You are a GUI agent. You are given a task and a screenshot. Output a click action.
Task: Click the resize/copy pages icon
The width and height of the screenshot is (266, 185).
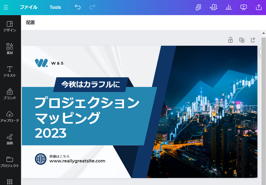(x=198, y=7)
